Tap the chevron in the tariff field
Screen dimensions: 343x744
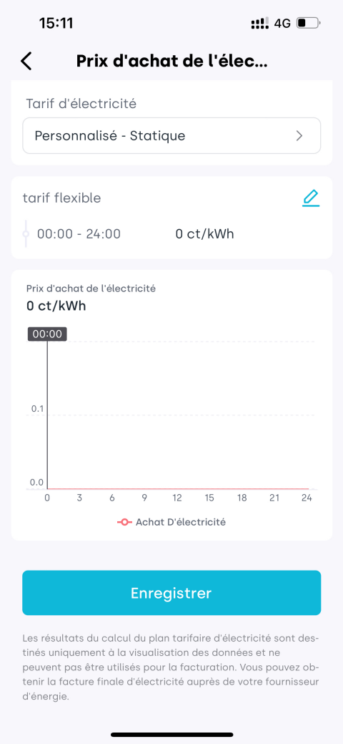pos(299,136)
